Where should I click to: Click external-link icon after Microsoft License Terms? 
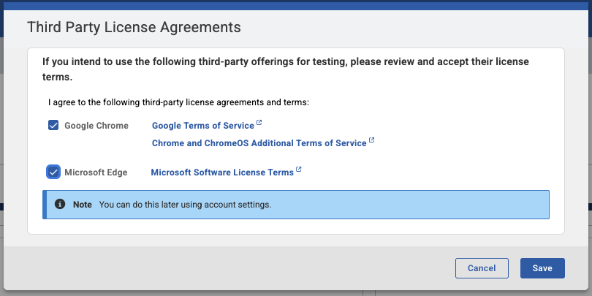(x=299, y=169)
